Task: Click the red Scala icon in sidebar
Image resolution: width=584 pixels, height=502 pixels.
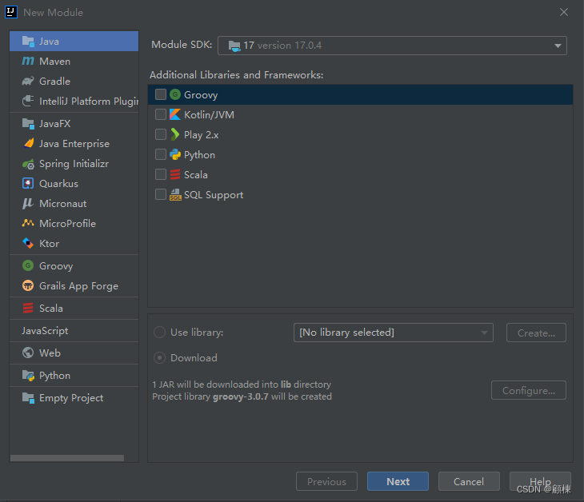Action: (28, 308)
